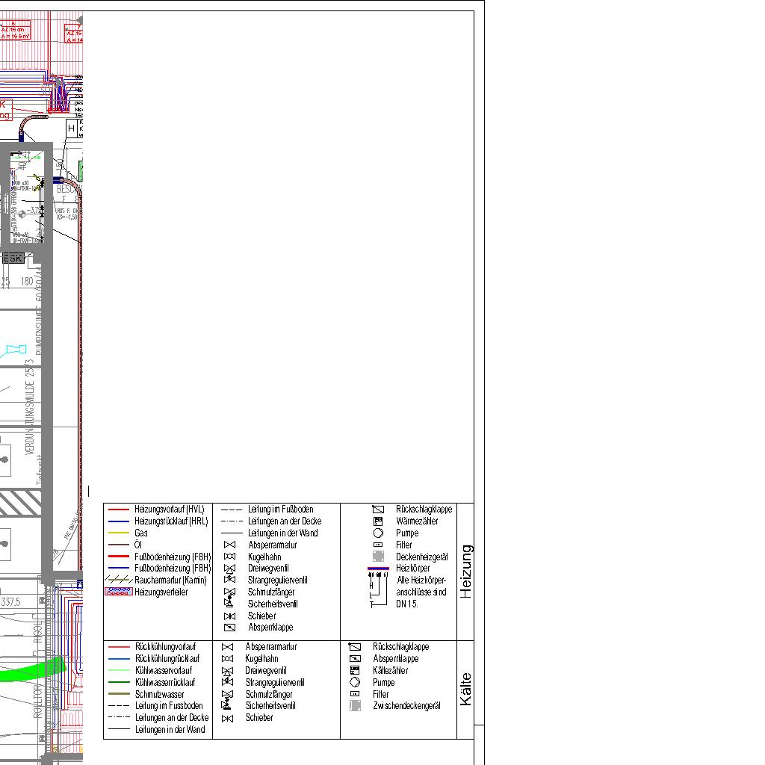Click 'Schmutzfänger' text in Kälte legend
Screen dimensions: 765x765
pyautogui.click(x=269, y=694)
